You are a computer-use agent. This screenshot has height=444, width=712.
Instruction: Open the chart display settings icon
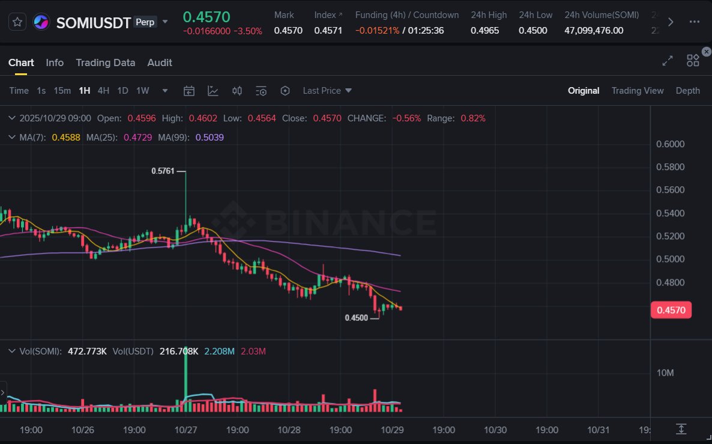coord(261,91)
